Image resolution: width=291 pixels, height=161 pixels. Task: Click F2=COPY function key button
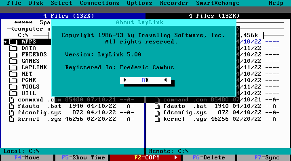click(145, 158)
